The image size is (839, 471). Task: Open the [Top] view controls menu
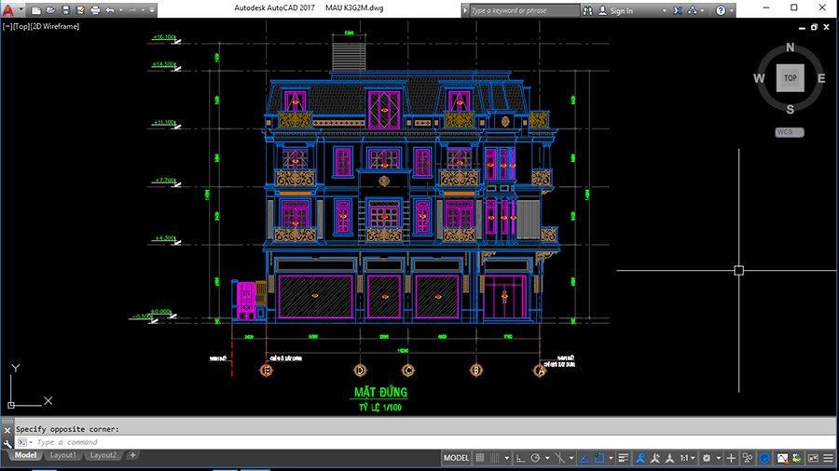pyautogui.click(x=21, y=26)
